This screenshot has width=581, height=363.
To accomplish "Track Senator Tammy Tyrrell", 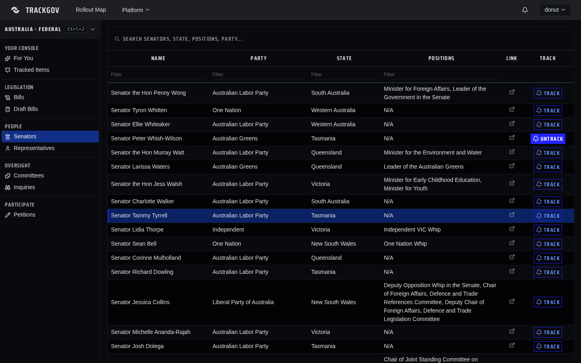I will [x=548, y=216].
